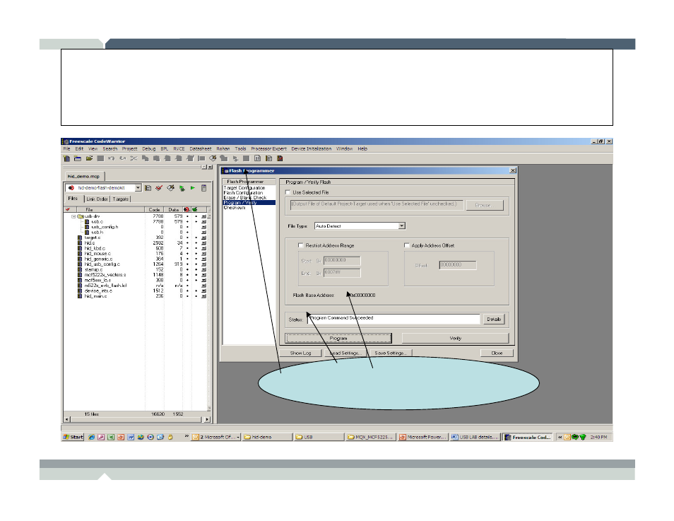Check the Apply Address Offset checkbox
The width and height of the screenshot is (674, 521).
pos(407,245)
